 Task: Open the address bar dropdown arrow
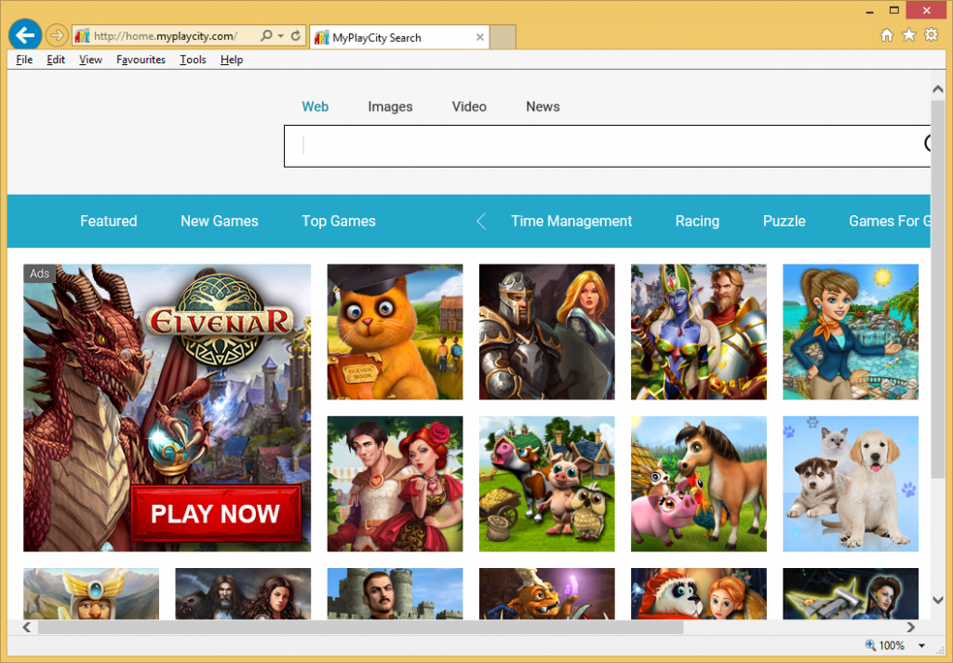(281, 36)
